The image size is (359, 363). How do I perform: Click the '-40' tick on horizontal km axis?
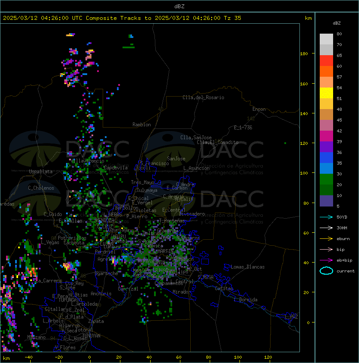pos(28,357)
